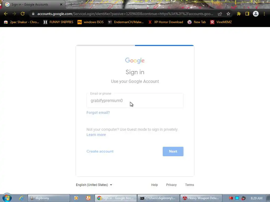Bookmark this page with the star icon
This screenshot has width=270, height=202.
pos(228,14)
